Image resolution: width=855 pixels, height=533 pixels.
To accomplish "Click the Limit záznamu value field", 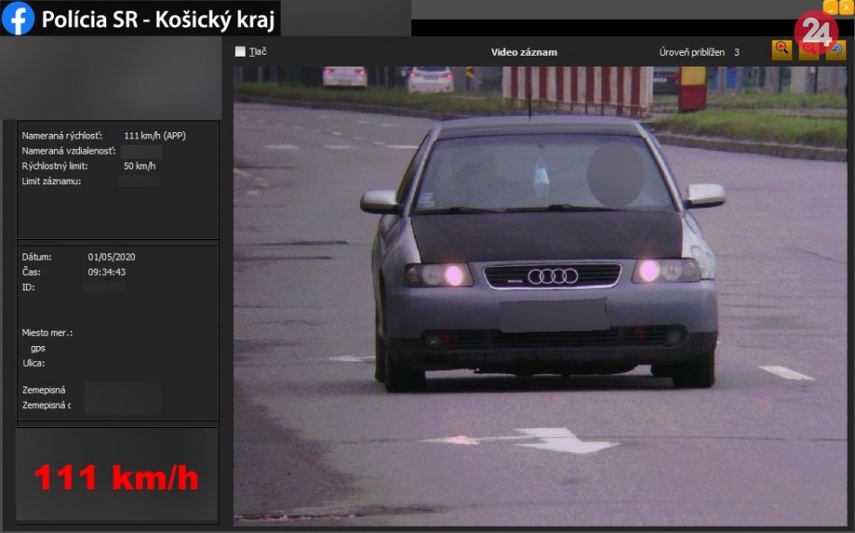I will (x=139, y=182).
